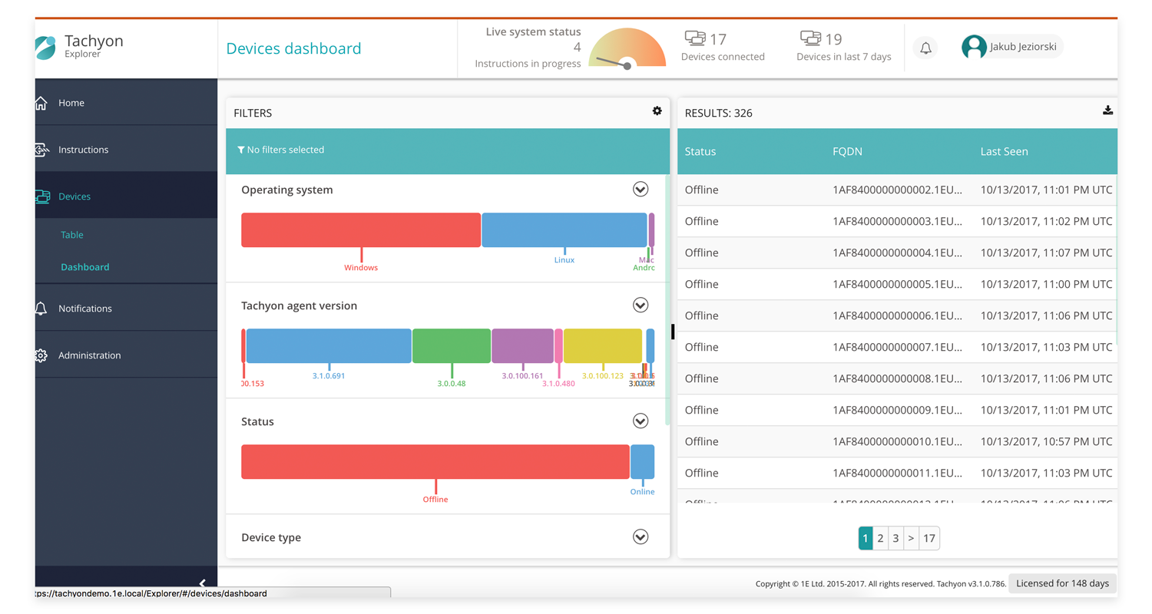Click the Instructions sidebar icon

pos(41,150)
